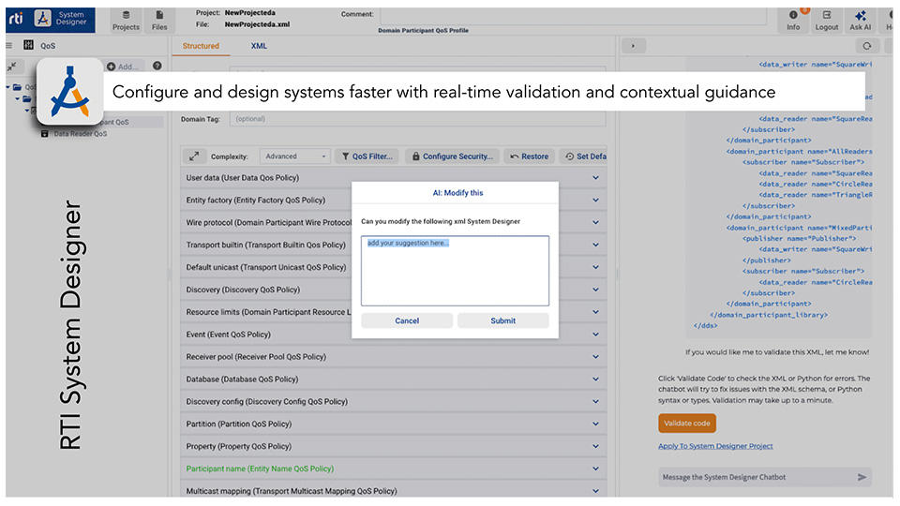Open the Projects panel icon

point(126,19)
